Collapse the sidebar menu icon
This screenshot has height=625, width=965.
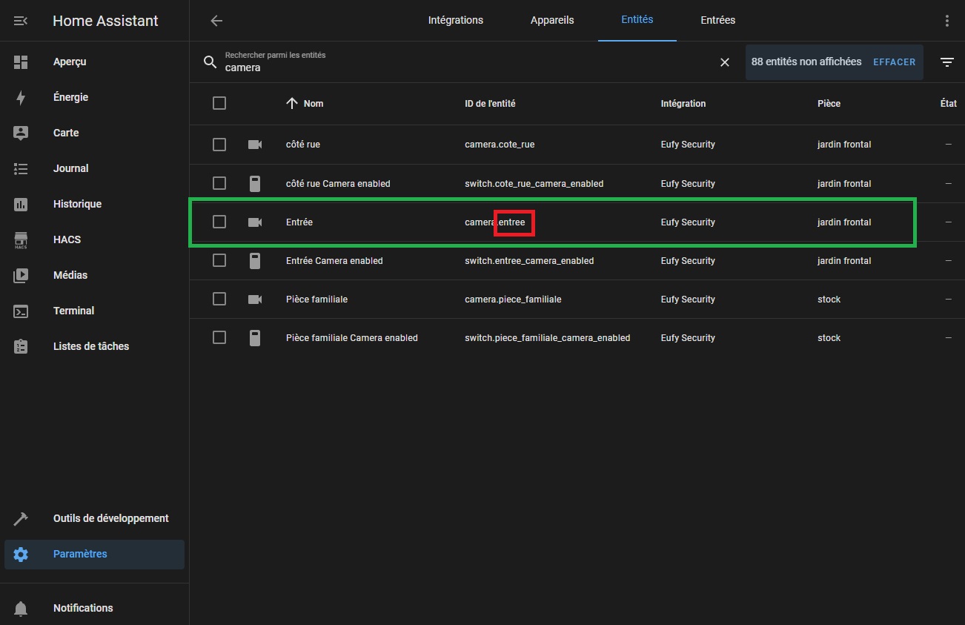(21, 21)
